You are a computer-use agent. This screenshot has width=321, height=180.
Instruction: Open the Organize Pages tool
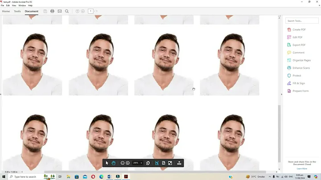[x=299, y=60]
